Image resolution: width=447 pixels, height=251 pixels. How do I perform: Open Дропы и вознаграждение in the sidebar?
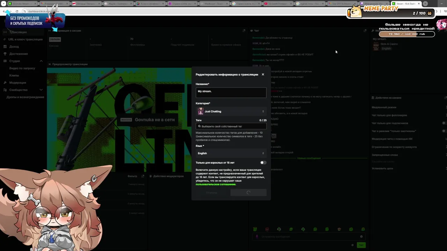(25, 97)
